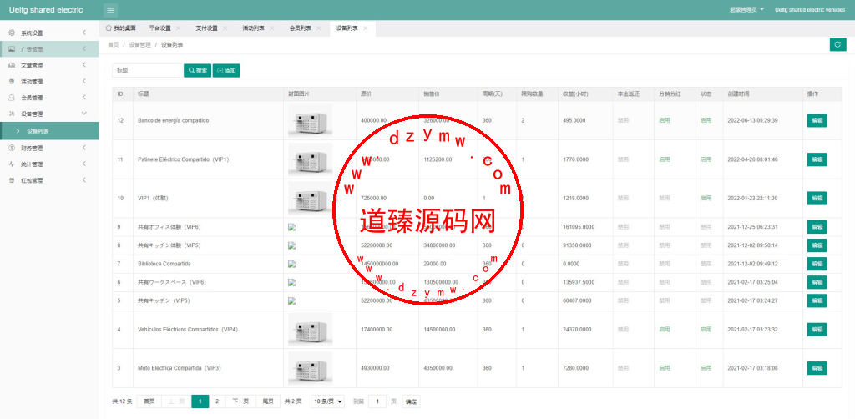Click broken image icon in Biblioteca Compartida row
Viewport: 855px width, 419px height.
point(291,264)
